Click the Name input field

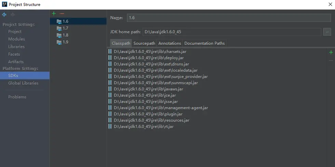[x=228, y=18]
